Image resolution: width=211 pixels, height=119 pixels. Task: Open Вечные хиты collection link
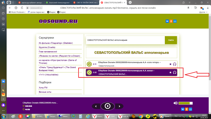(x=45, y=92)
